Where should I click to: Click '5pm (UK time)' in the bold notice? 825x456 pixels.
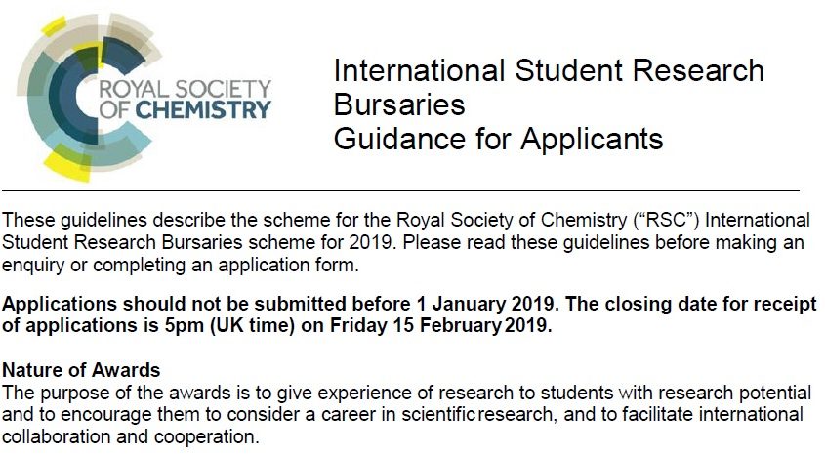(x=228, y=326)
